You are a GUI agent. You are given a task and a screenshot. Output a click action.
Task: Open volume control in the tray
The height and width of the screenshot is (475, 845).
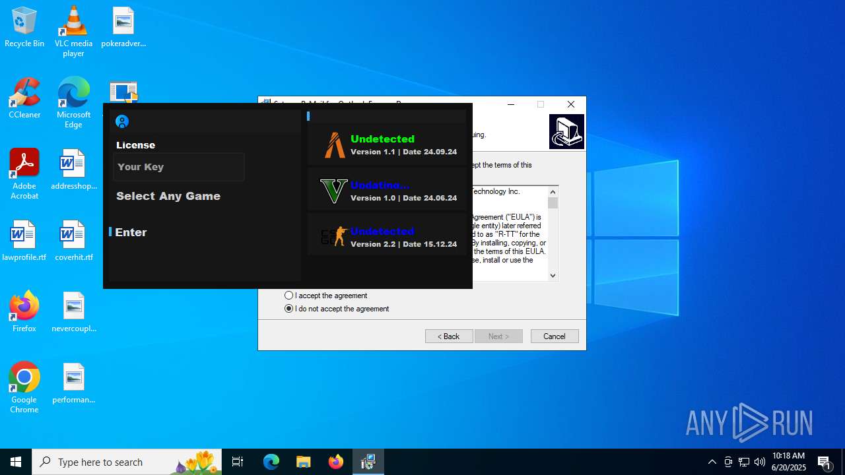tap(760, 462)
